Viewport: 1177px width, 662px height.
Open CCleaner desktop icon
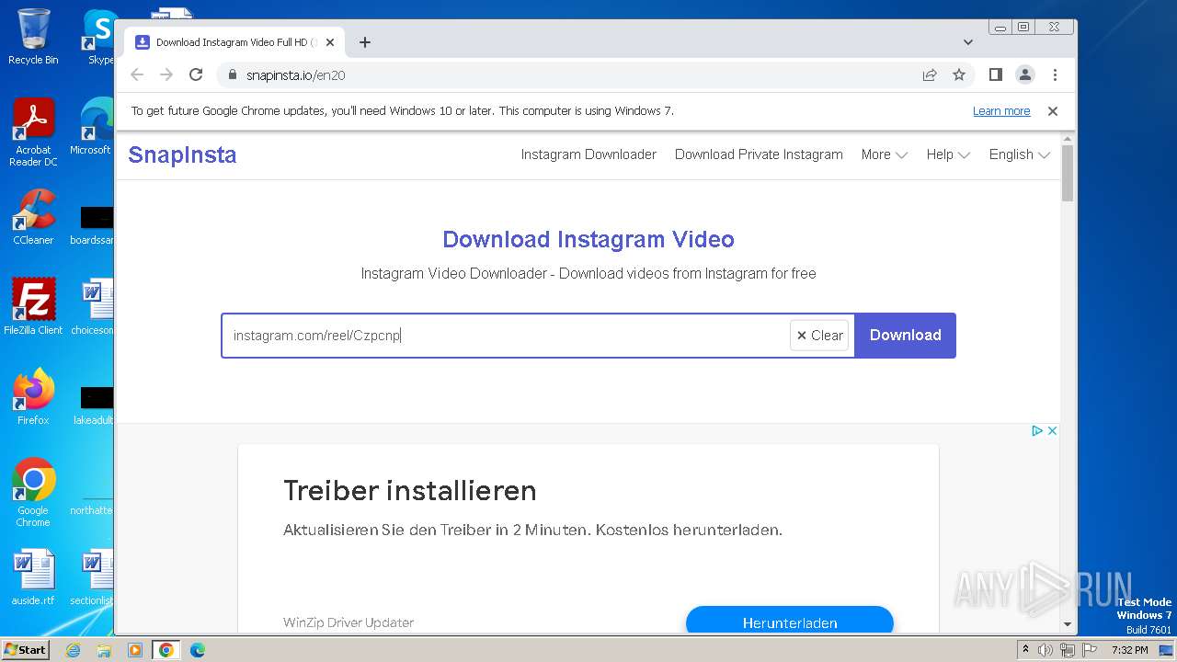pos(33,217)
